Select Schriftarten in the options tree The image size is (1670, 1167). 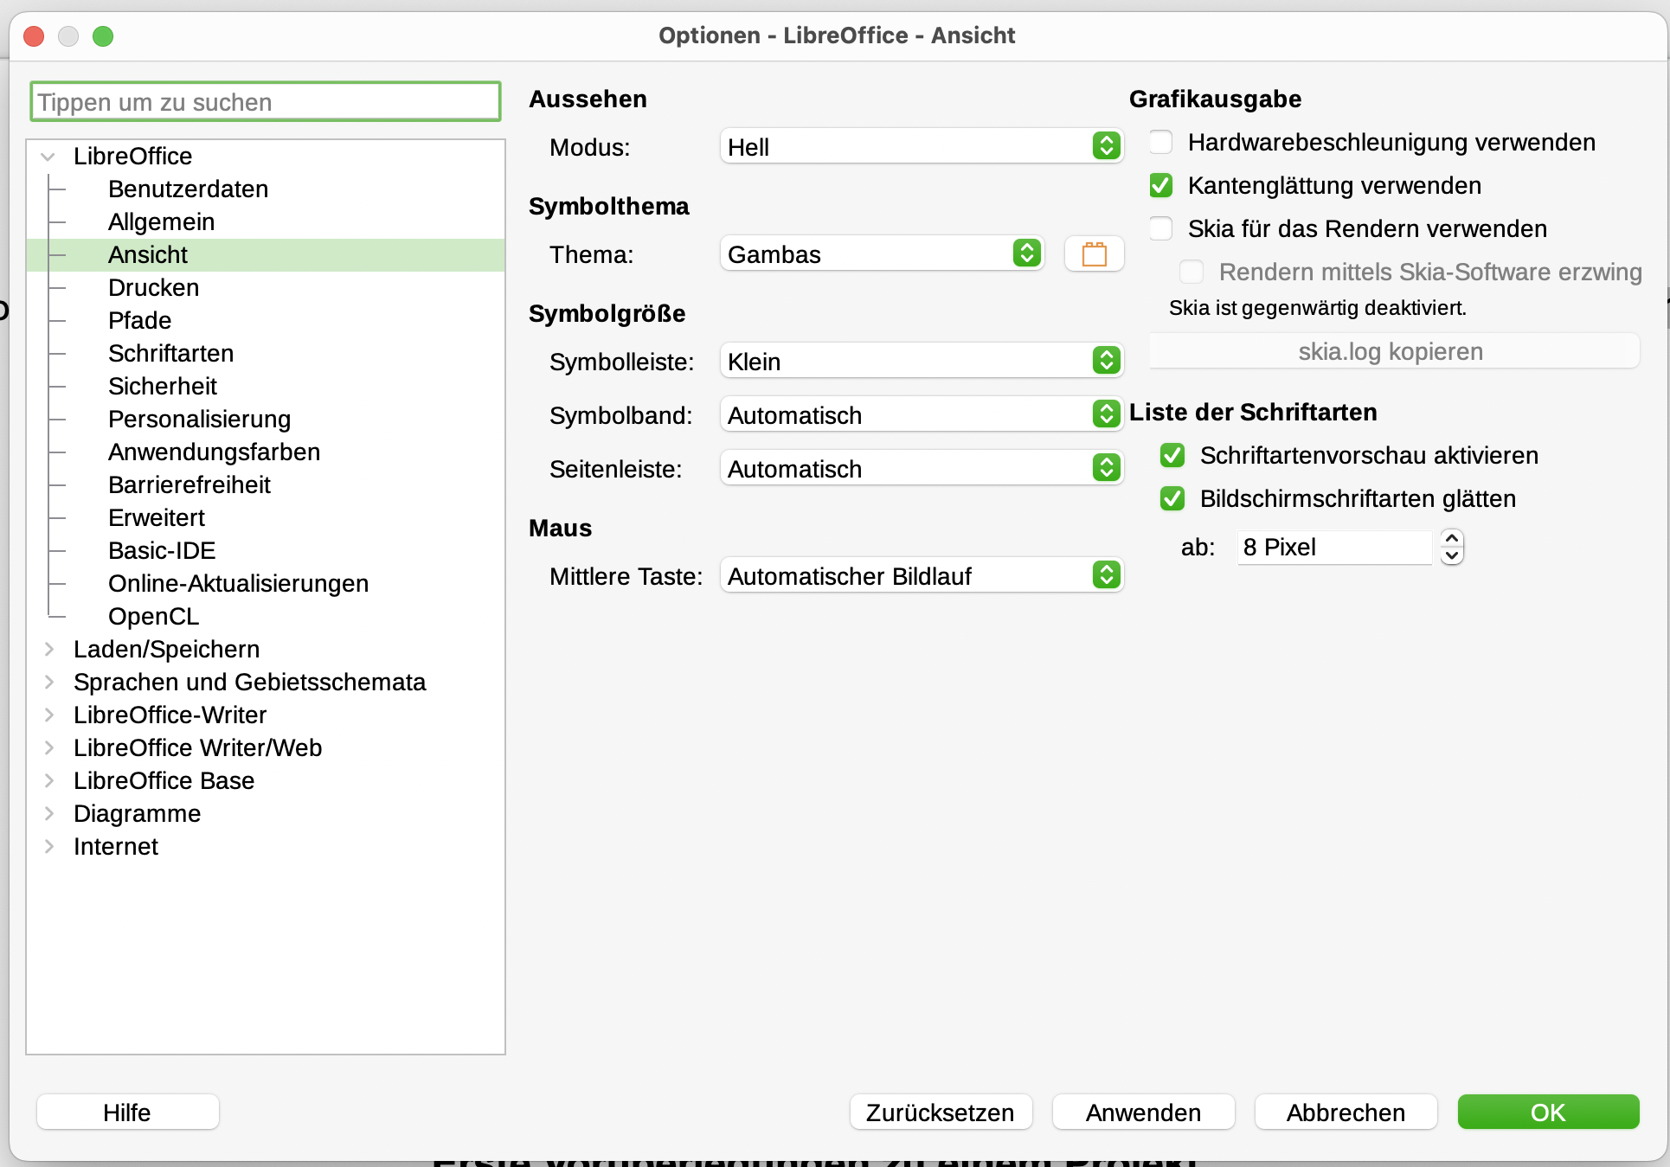click(x=170, y=353)
